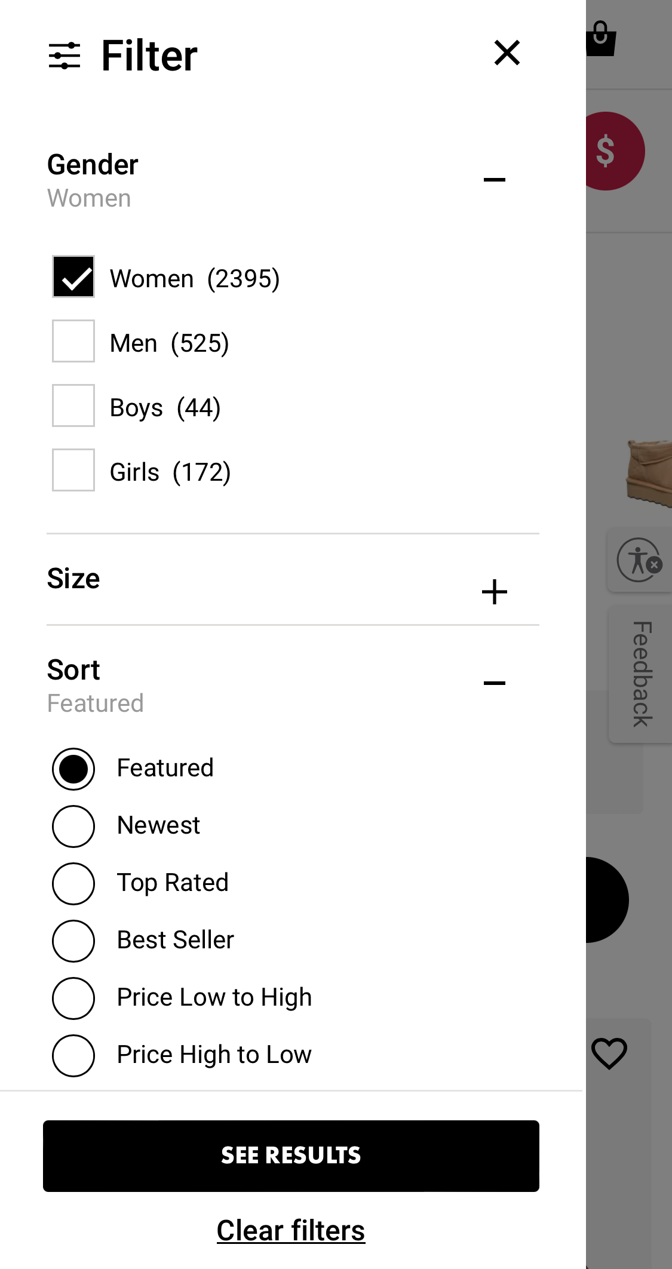Choose the Best Seller sort option
672x1269 pixels.
[x=73, y=941]
